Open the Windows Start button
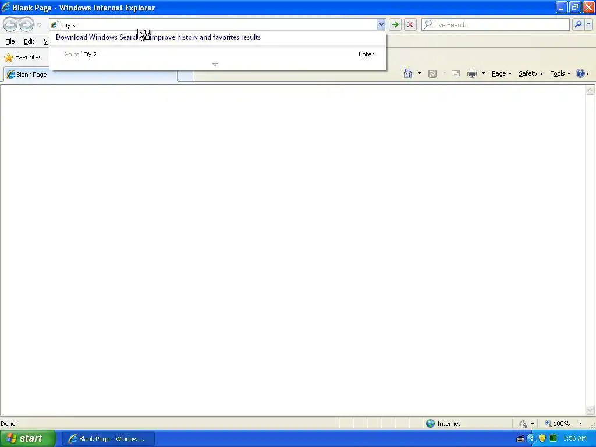 pos(27,439)
